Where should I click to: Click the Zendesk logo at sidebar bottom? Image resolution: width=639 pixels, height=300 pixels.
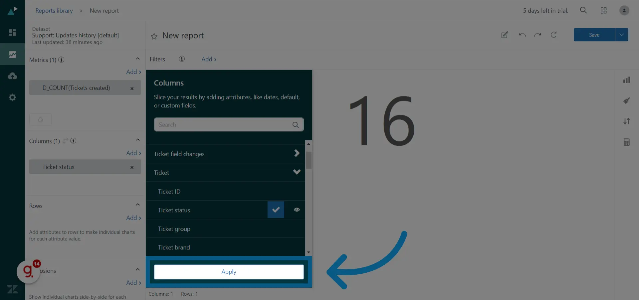12,289
